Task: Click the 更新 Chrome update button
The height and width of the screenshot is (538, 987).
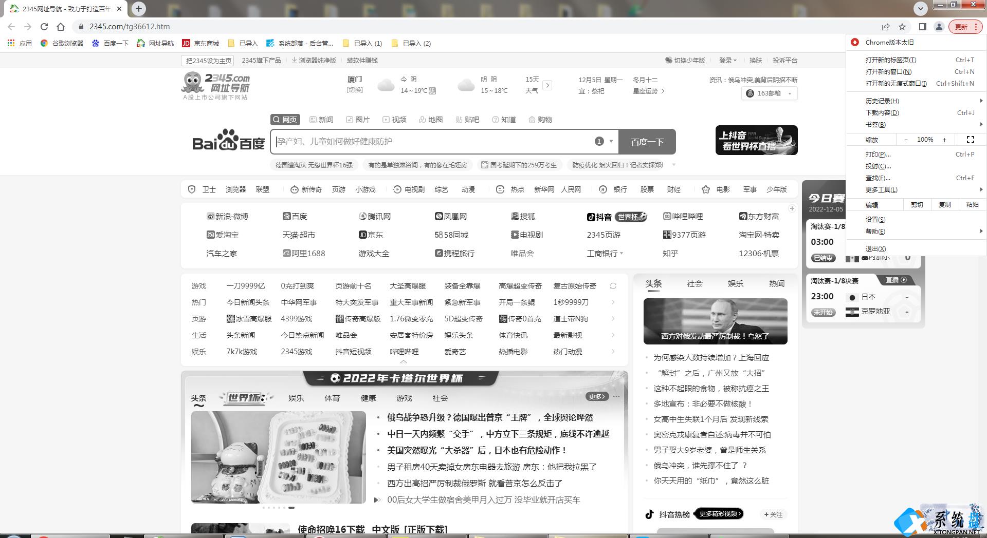Action: tap(966, 27)
